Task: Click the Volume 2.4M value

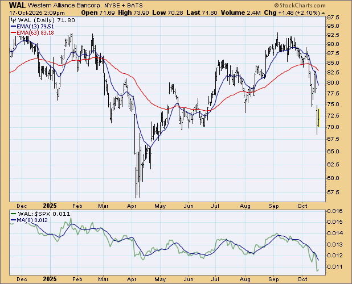Action: 241,12
